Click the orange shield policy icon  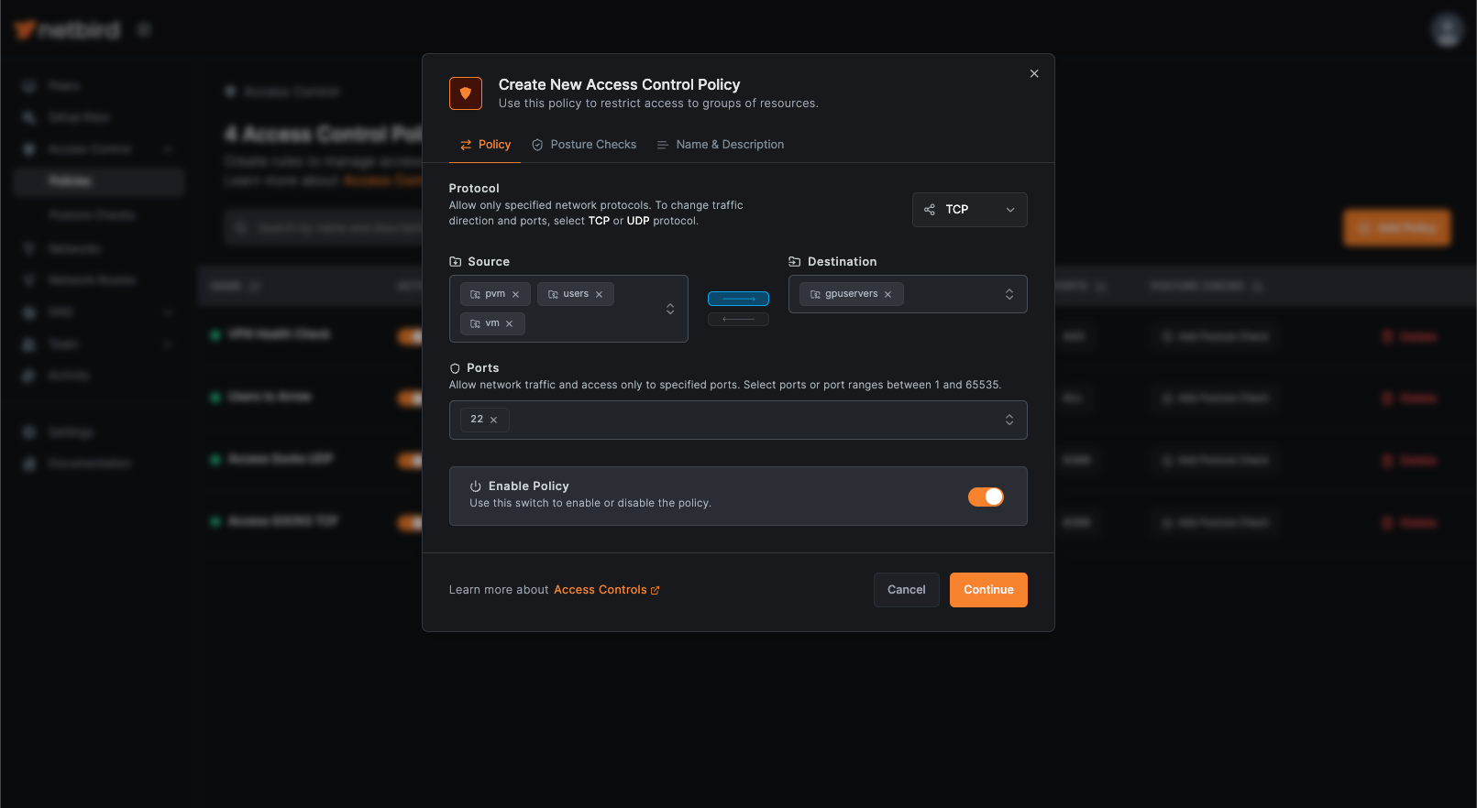click(x=466, y=93)
